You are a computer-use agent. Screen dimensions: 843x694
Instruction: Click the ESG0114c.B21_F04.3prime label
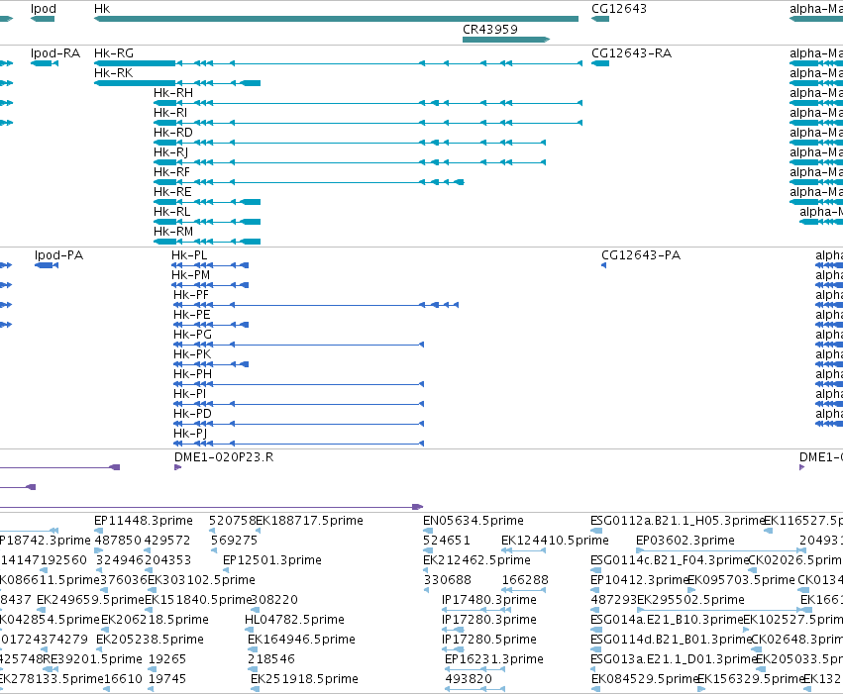pos(670,560)
